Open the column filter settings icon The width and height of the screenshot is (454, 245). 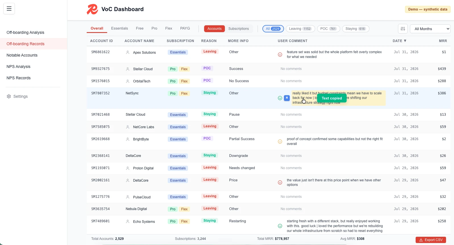(x=403, y=29)
